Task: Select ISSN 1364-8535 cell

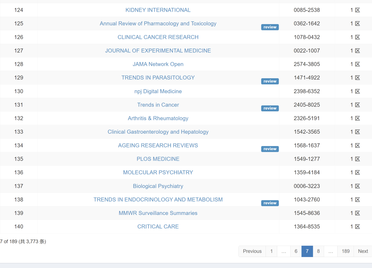Action: [x=307, y=227]
